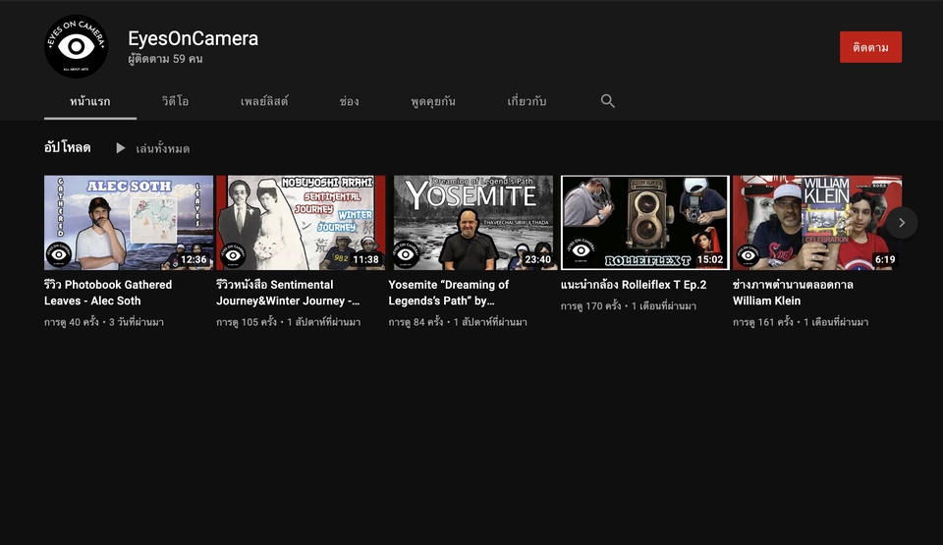Click title รีวิวหนังสือ Sentimental Journey&Winter Journey

pos(288,293)
